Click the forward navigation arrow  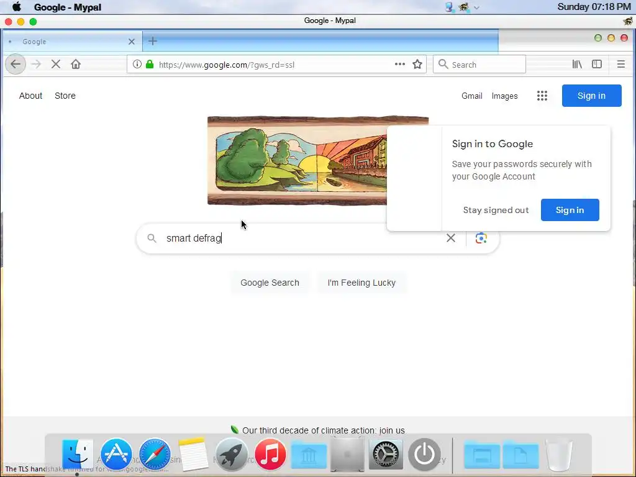[36, 64]
